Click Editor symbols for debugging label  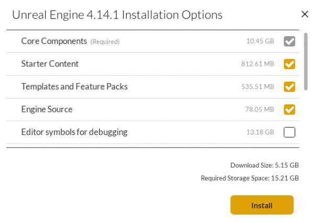[x=74, y=132]
